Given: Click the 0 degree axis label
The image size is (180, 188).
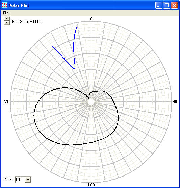Looking at the screenshot, I should (91, 19).
